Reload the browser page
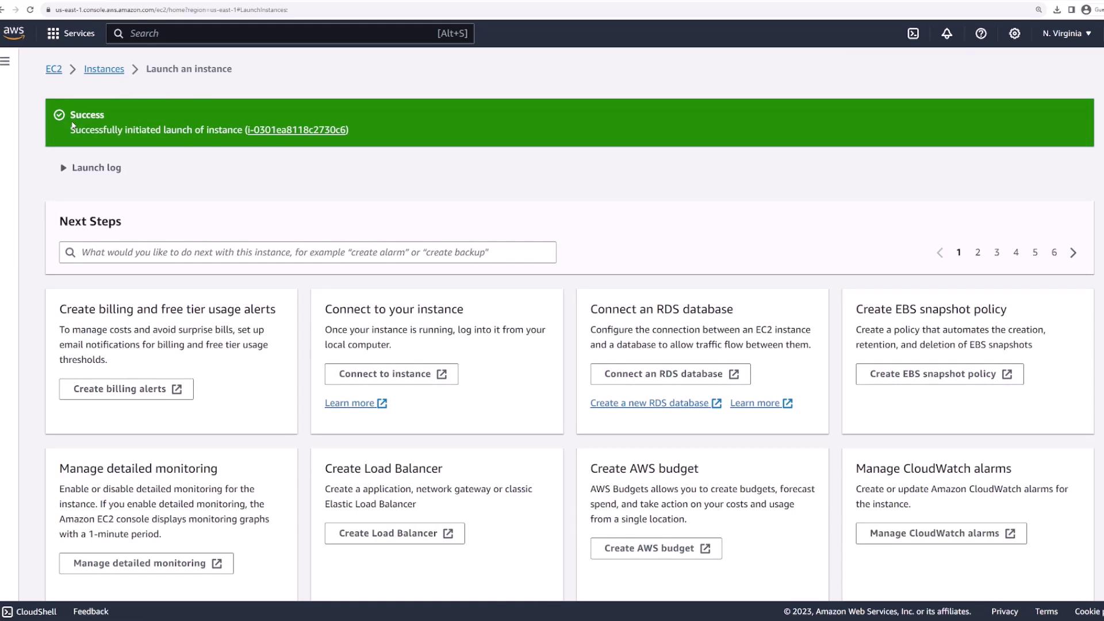This screenshot has height=621, width=1104. coord(30,10)
